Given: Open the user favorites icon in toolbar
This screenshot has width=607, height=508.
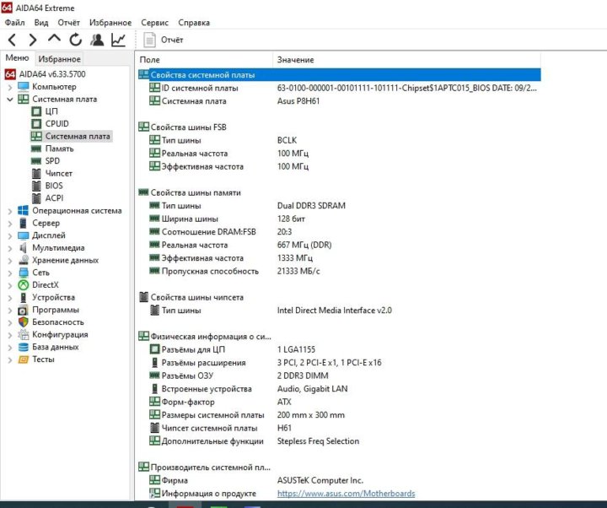Looking at the screenshot, I should coord(97,40).
